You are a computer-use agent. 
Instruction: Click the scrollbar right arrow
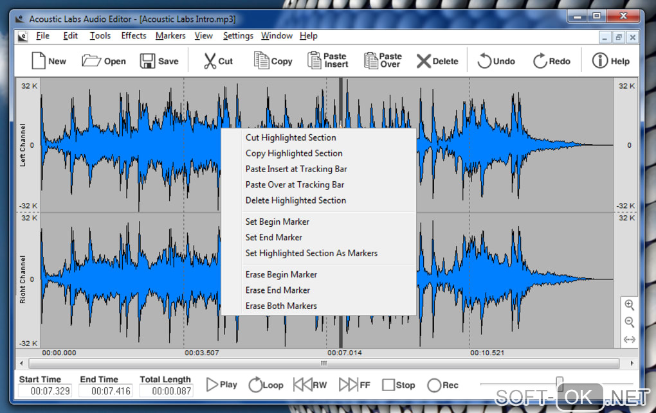pos(632,364)
